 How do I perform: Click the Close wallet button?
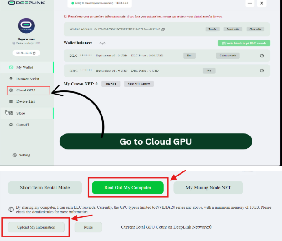pyautogui.click(x=255, y=29)
